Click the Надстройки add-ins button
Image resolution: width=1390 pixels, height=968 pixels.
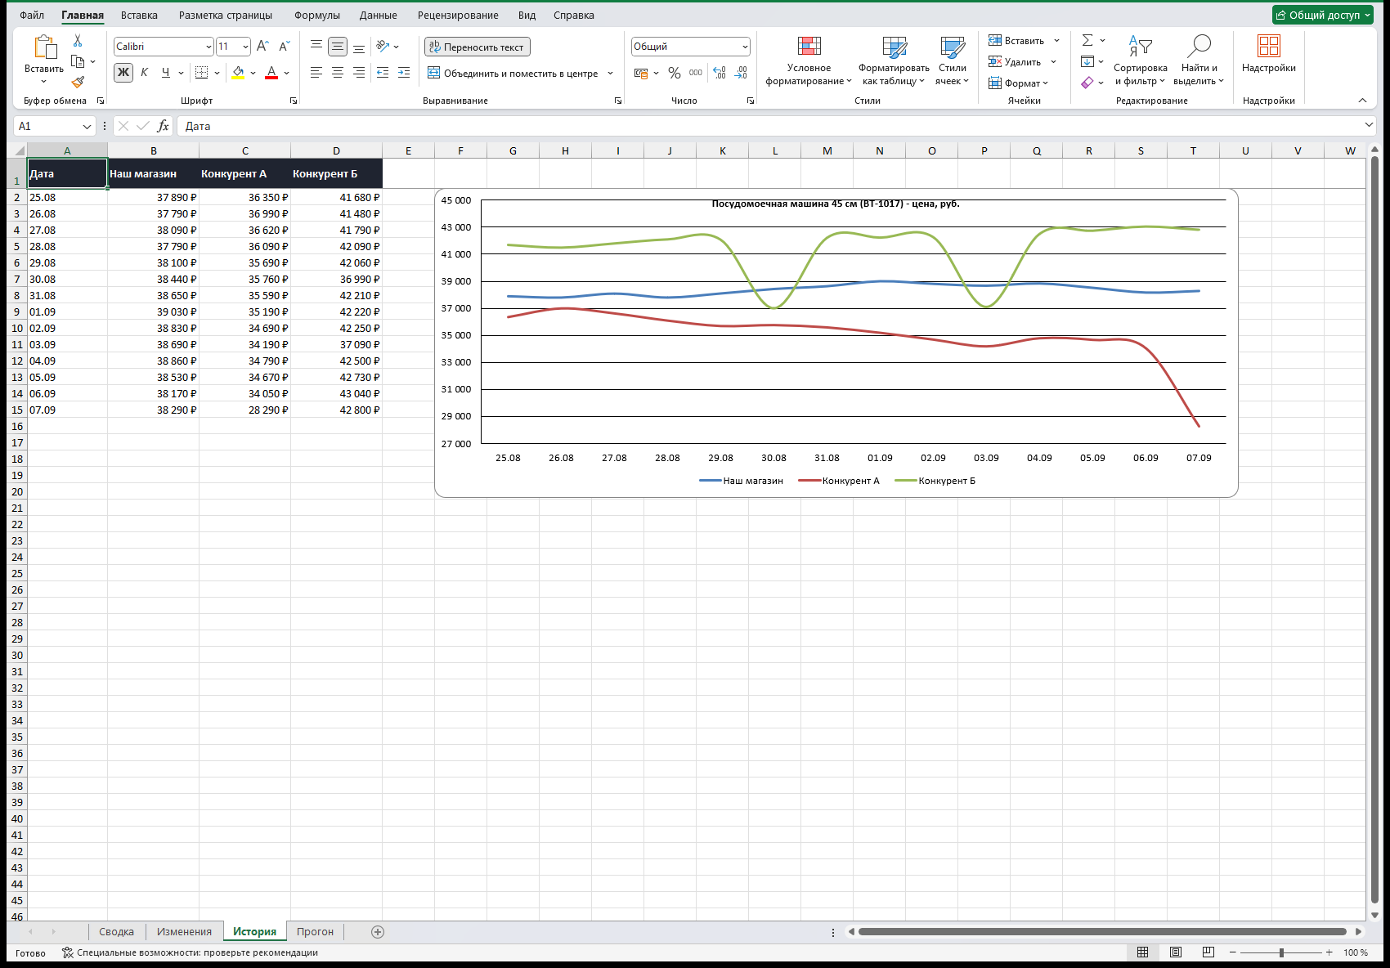(1268, 54)
